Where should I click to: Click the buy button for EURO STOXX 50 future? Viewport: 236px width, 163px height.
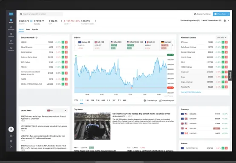pyautogui.click(x=223, y=148)
